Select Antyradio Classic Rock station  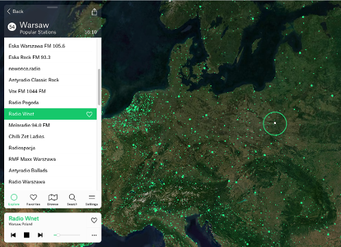(51, 80)
